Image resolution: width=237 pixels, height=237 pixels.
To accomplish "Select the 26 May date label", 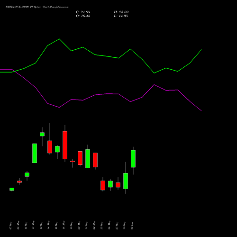I will point(109,225).
